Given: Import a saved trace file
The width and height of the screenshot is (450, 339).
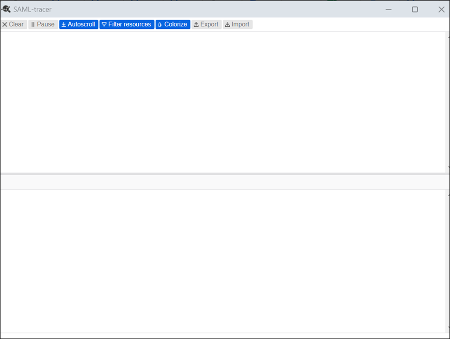Looking at the screenshot, I should coord(237,24).
